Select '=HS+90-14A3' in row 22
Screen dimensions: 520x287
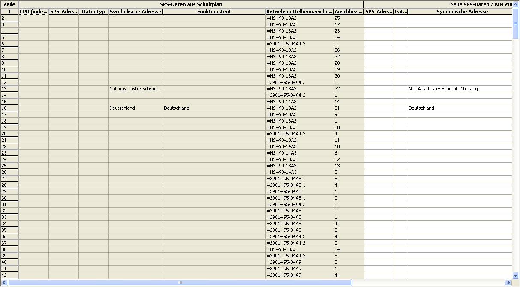[299, 146]
